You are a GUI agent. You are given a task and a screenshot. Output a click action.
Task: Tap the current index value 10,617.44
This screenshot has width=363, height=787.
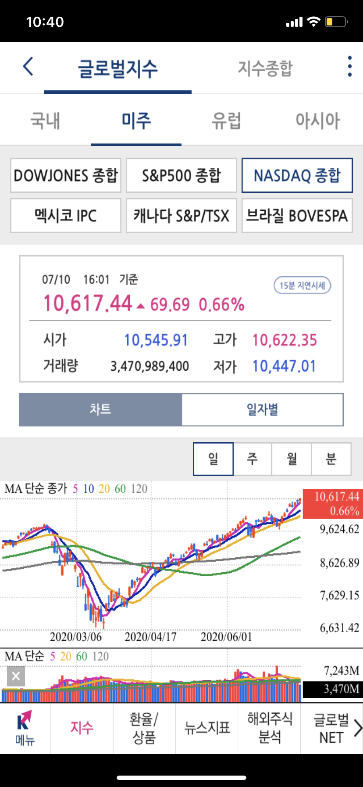88,303
